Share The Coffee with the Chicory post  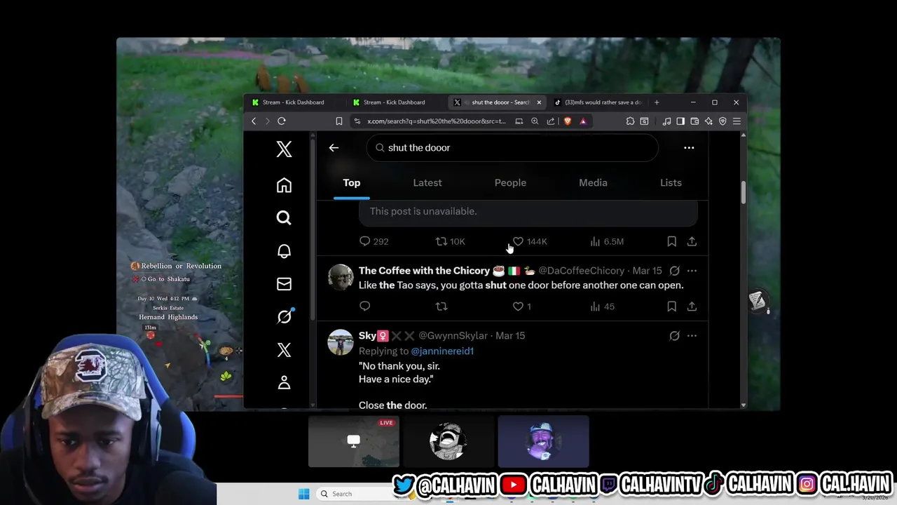[692, 307]
